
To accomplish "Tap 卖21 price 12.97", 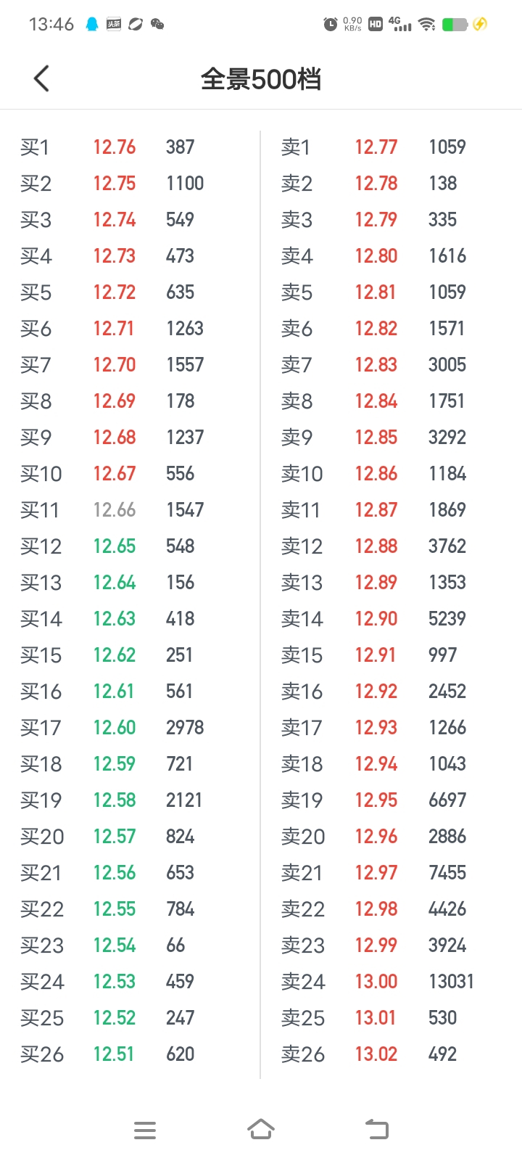I will 376,873.
